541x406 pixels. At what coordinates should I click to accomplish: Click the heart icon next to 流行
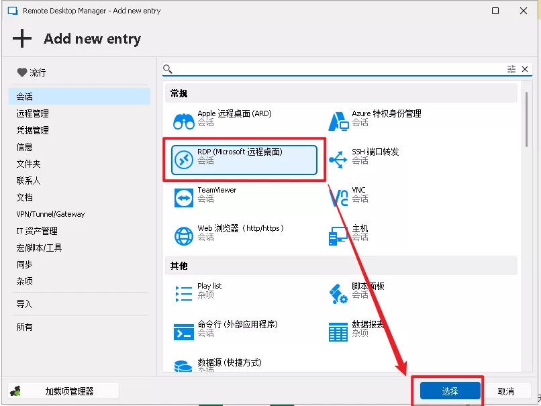pyautogui.click(x=21, y=72)
